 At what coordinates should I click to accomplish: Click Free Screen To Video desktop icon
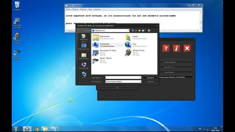click(17, 23)
